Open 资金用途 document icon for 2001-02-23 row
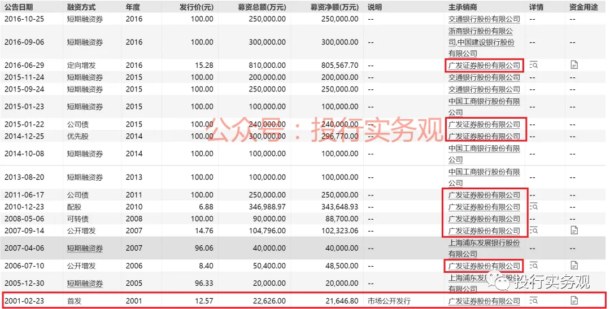The height and width of the screenshot is (309, 610). click(x=574, y=301)
